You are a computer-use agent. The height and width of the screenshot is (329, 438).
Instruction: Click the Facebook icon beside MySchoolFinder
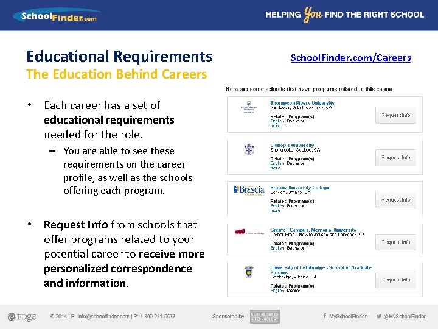tap(325, 316)
